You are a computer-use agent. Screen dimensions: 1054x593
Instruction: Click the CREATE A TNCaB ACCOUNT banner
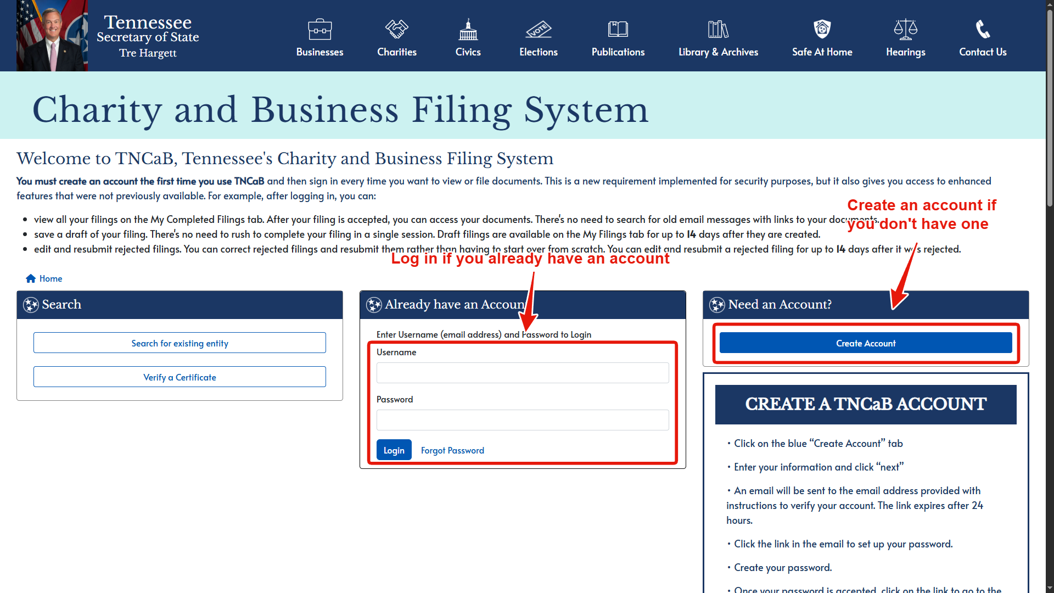click(x=866, y=404)
